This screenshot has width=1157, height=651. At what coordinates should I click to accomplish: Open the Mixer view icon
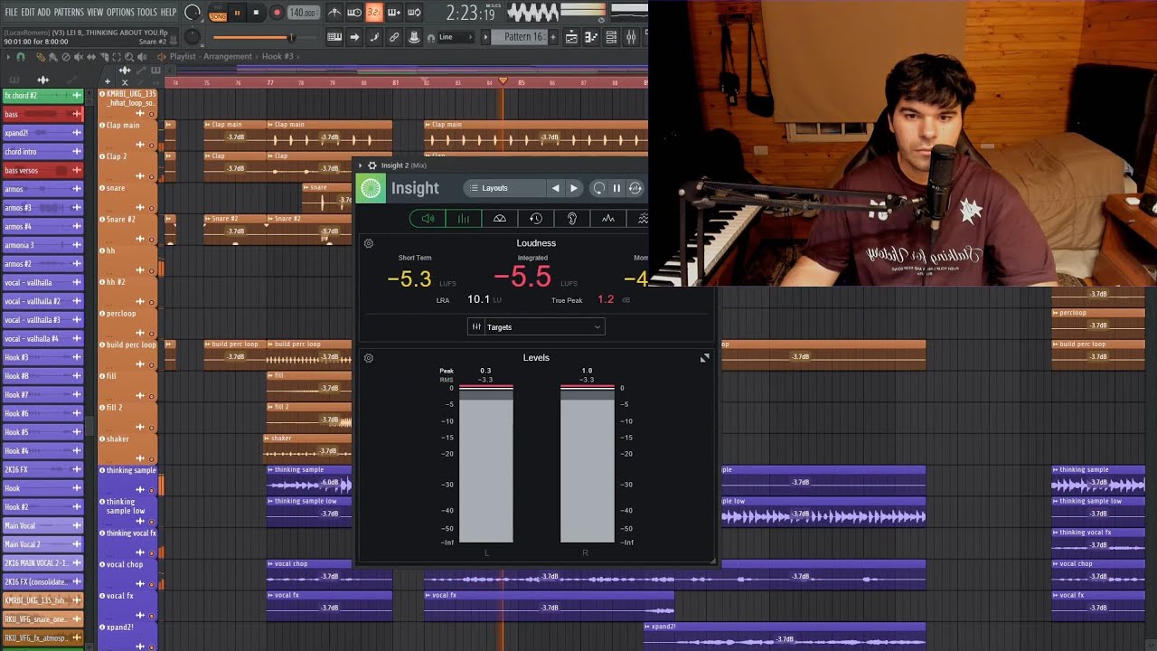pyautogui.click(x=631, y=37)
